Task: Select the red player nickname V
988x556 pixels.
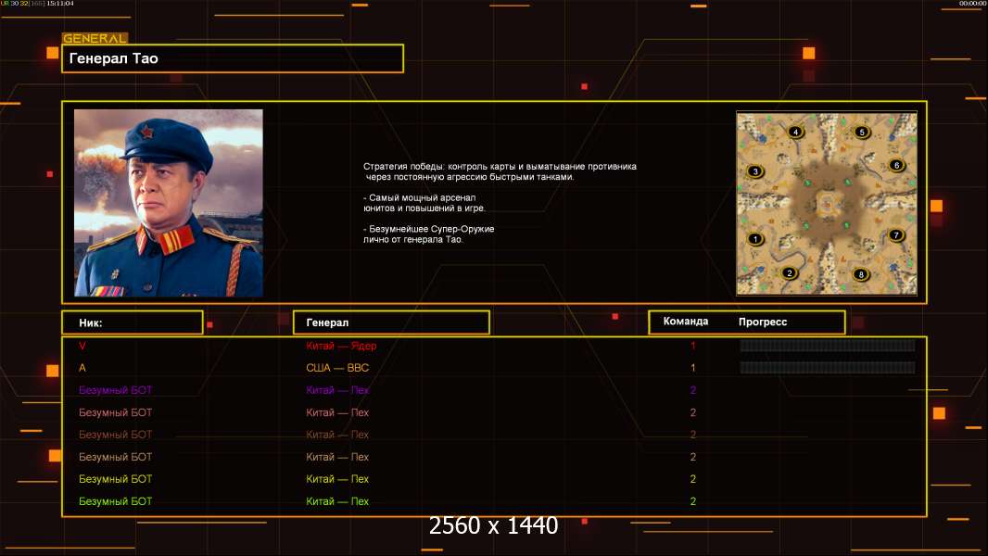Action: [x=82, y=346]
